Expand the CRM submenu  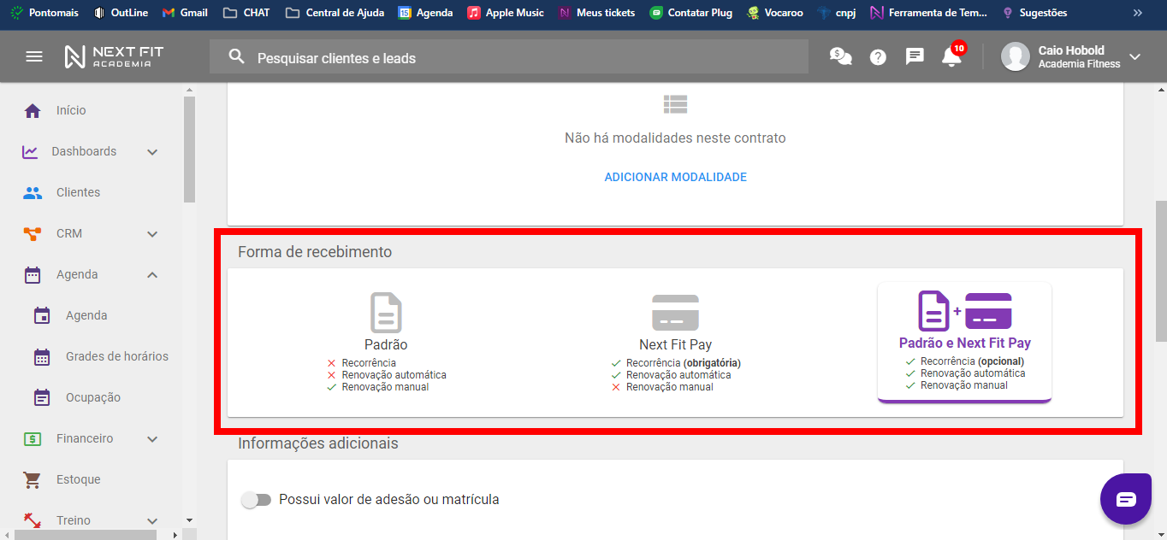152,234
